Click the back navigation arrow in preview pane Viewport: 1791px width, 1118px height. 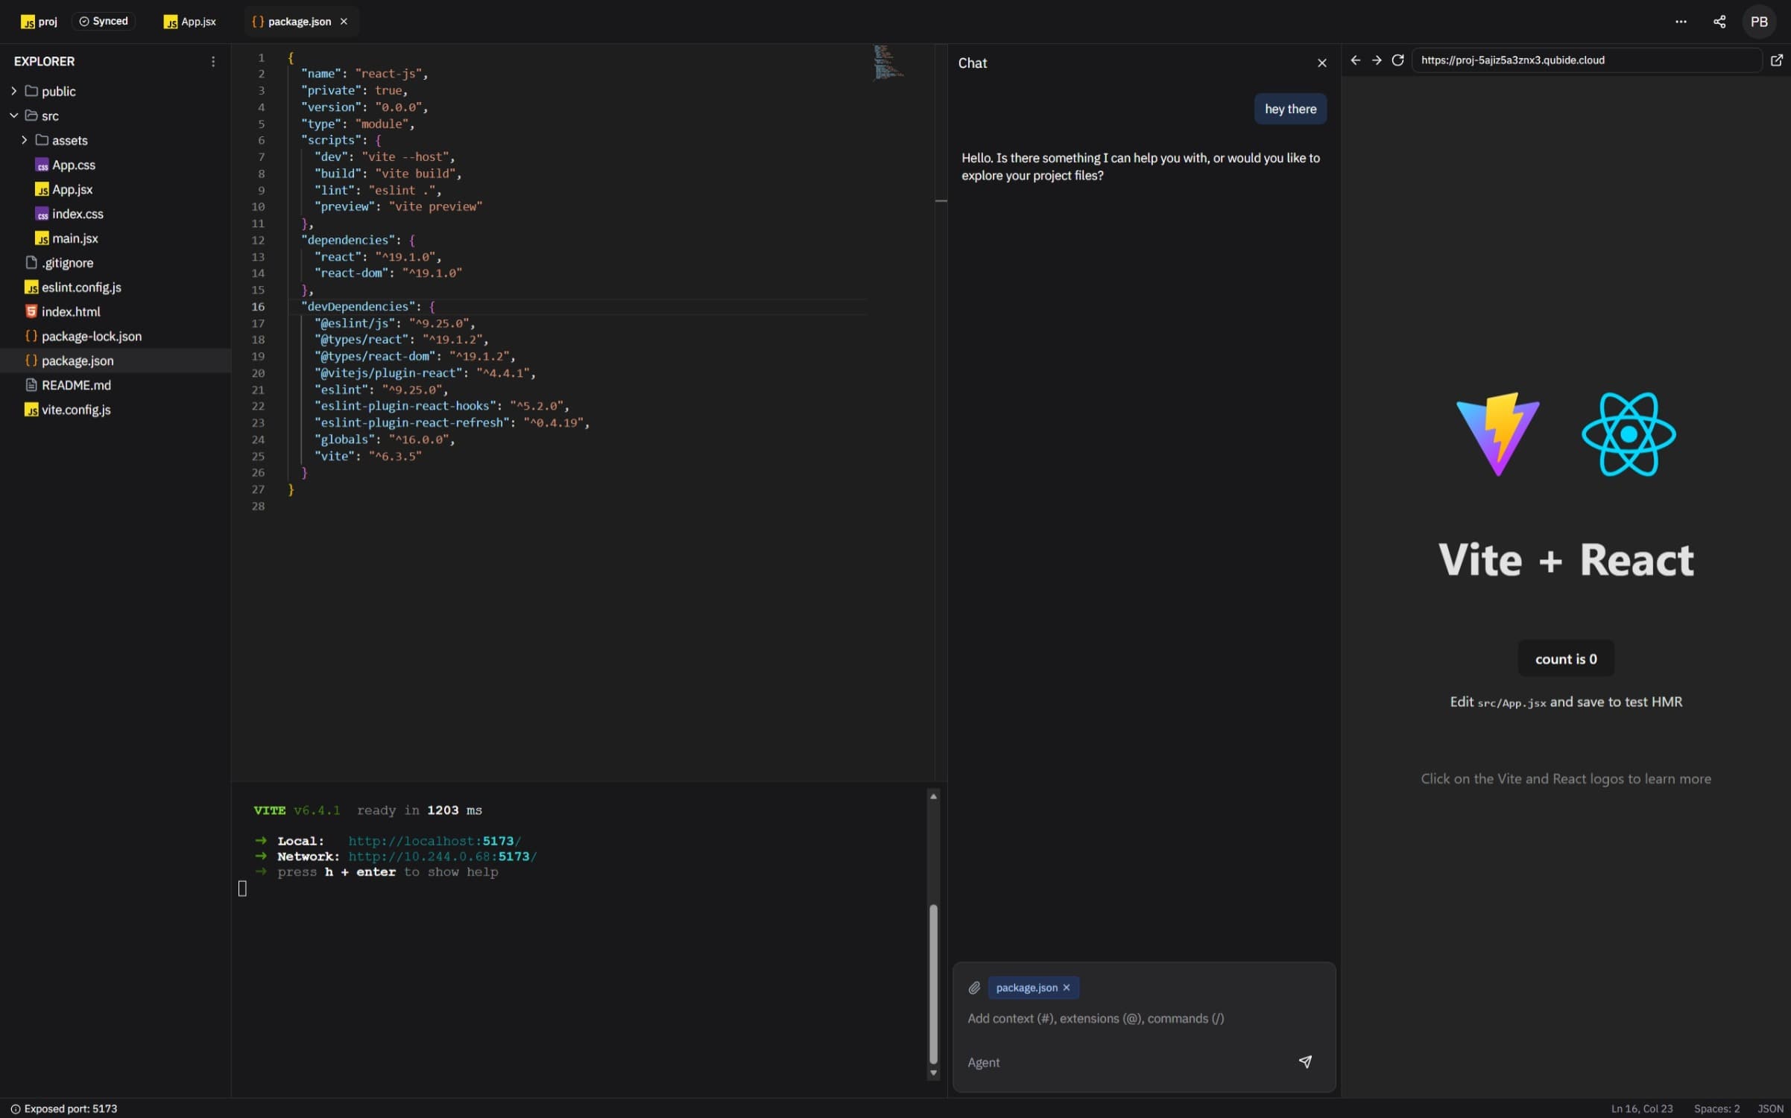[1354, 60]
